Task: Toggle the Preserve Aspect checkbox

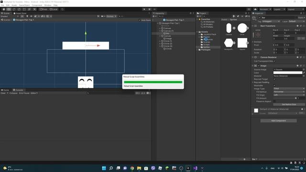Action: 274,101
